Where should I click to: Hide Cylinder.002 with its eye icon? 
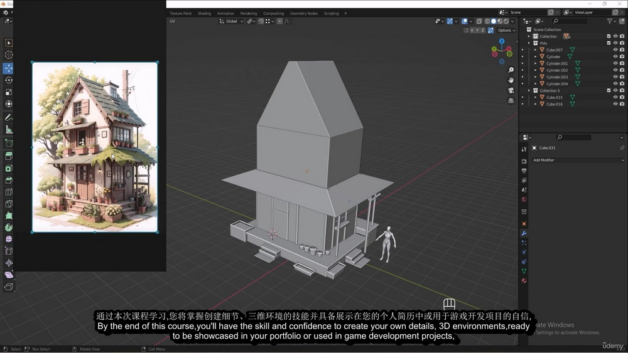pyautogui.click(x=615, y=70)
